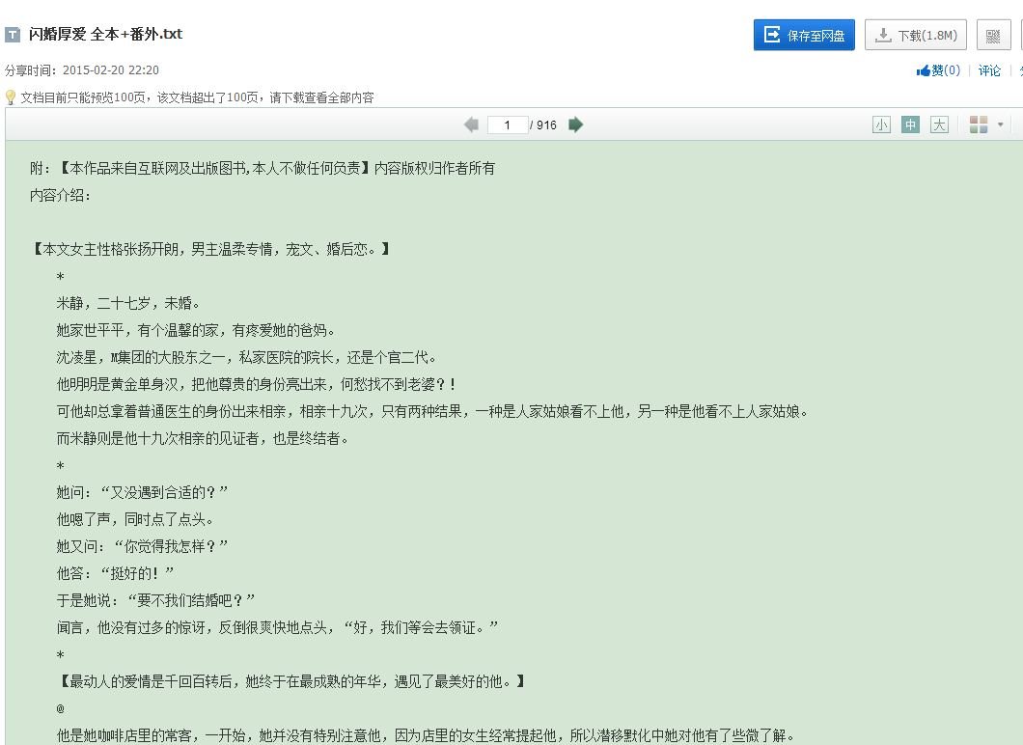Expand the color theme dropdown arrow

click(x=1000, y=124)
